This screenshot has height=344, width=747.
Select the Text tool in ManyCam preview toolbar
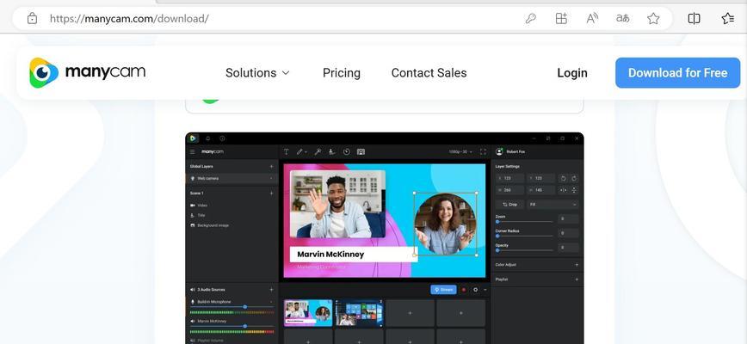point(287,151)
